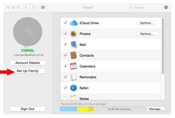Click the Contacts address book icon
This screenshot has height=118, width=175.
pyautogui.click(x=73, y=55)
